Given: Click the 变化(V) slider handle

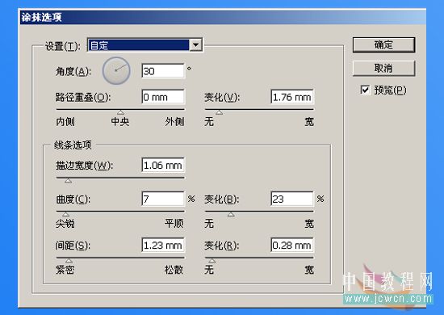Looking at the screenshot, I should click(219, 112).
